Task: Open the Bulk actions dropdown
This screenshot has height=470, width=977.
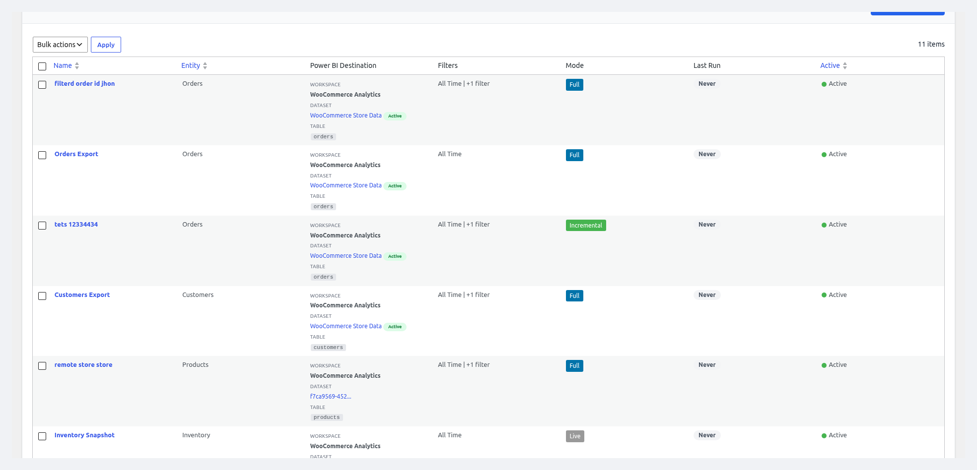Action: pyautogui.click(x=60, y=45)
